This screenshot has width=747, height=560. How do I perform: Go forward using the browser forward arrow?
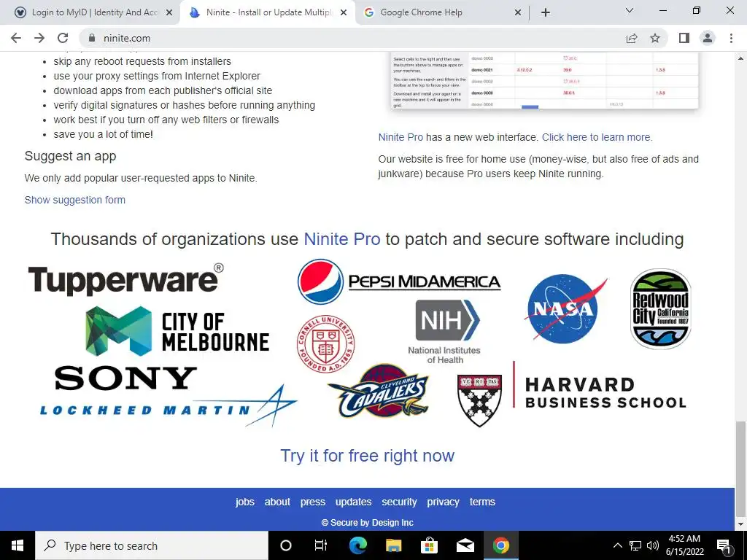[x=39, y=38]
